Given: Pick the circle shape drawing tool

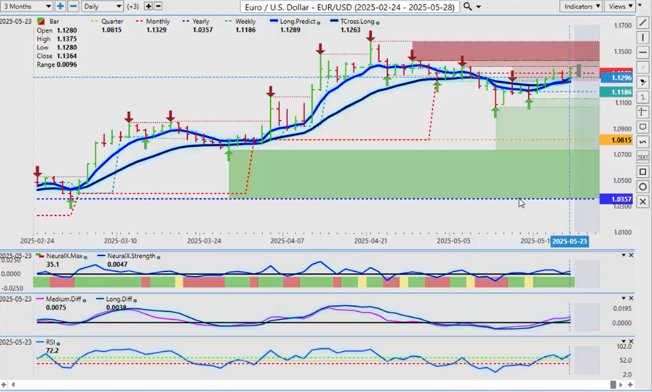Looking at the screenshot, I should point(642,187).
